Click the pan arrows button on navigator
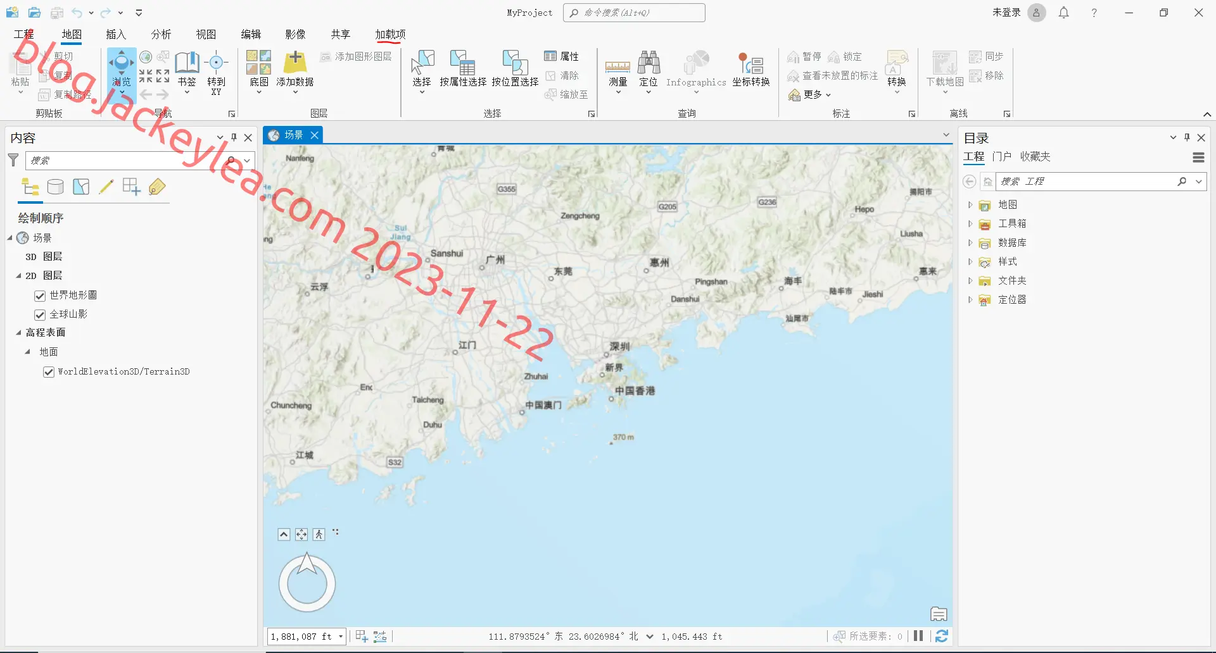 point(301,535)
